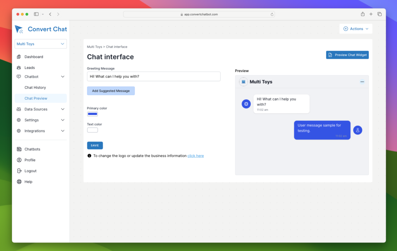Viewport: 397px width, 251px height.
Task: Click the 'Chat interface' breadcrumb text
Action: (x=116, y=47)
